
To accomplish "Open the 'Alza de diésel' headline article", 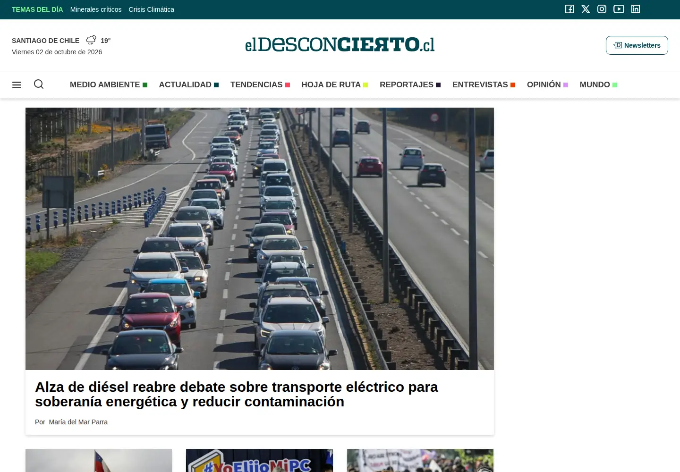I will (x=236, y=394).
